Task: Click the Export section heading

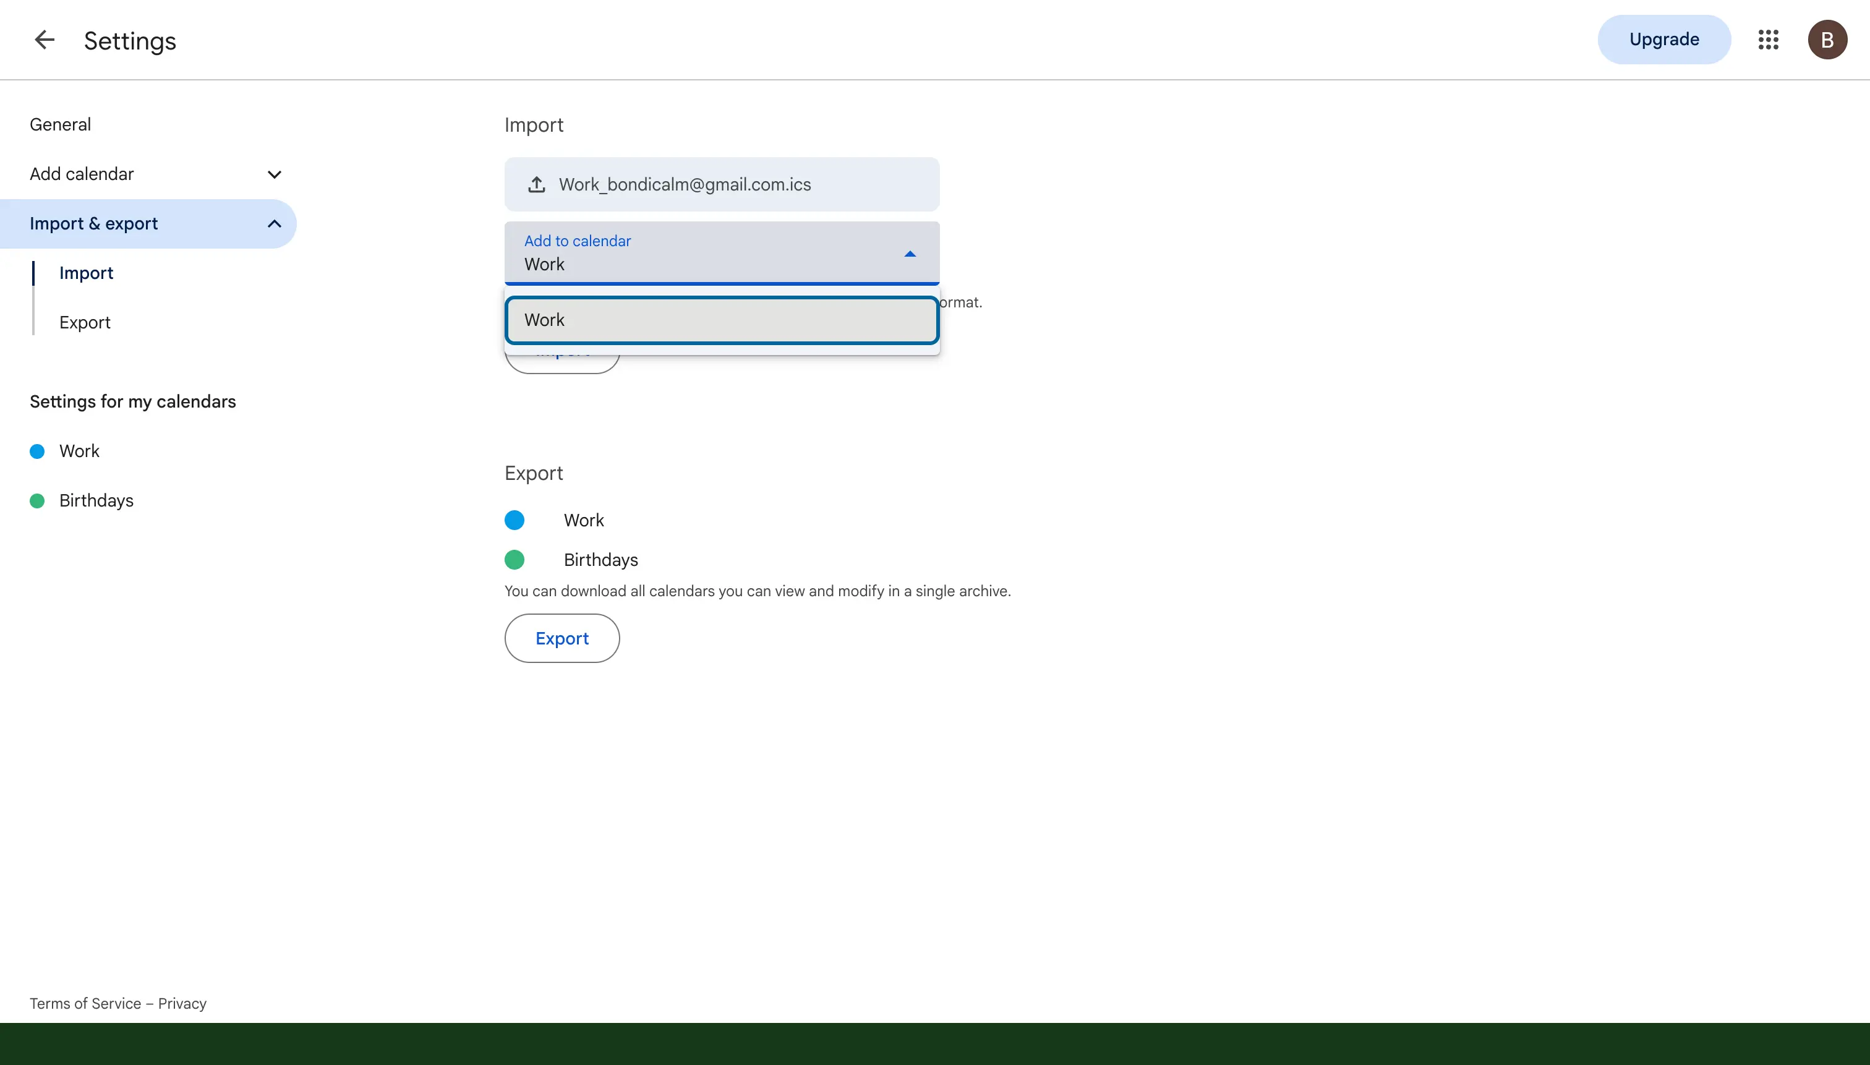Action: pyautogui.click(x=534, y=473)
